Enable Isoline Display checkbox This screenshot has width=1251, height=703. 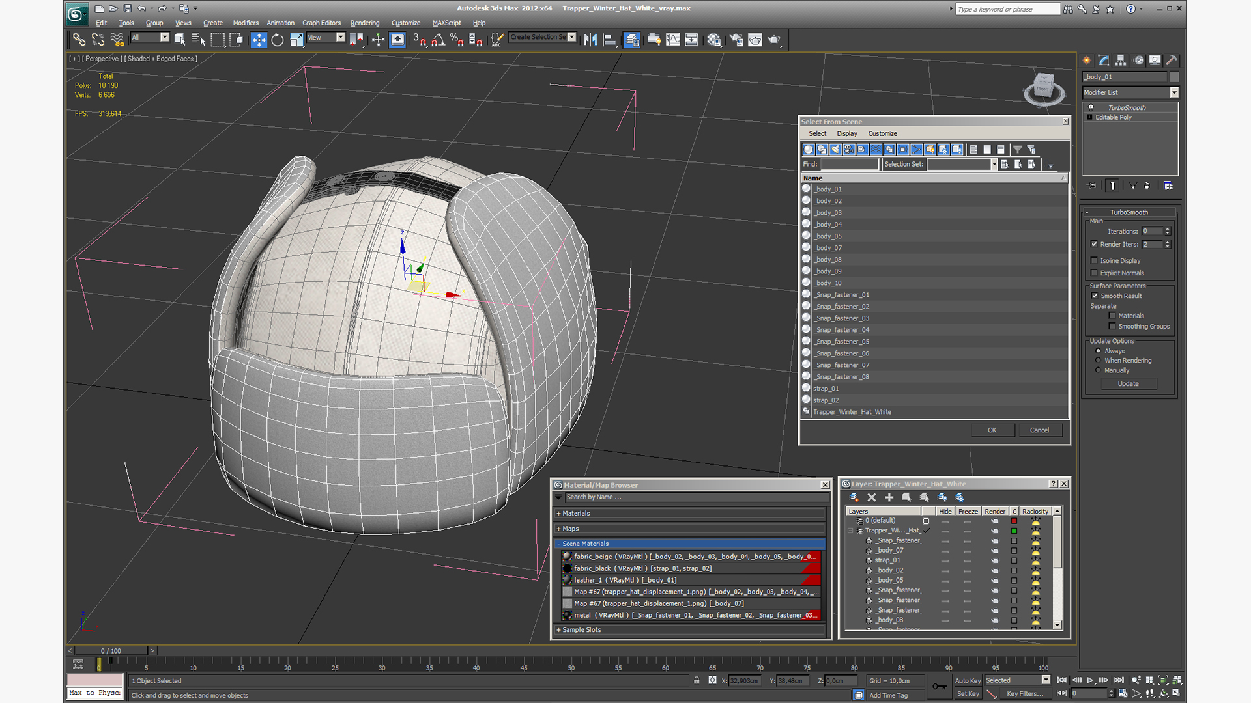1095,260
